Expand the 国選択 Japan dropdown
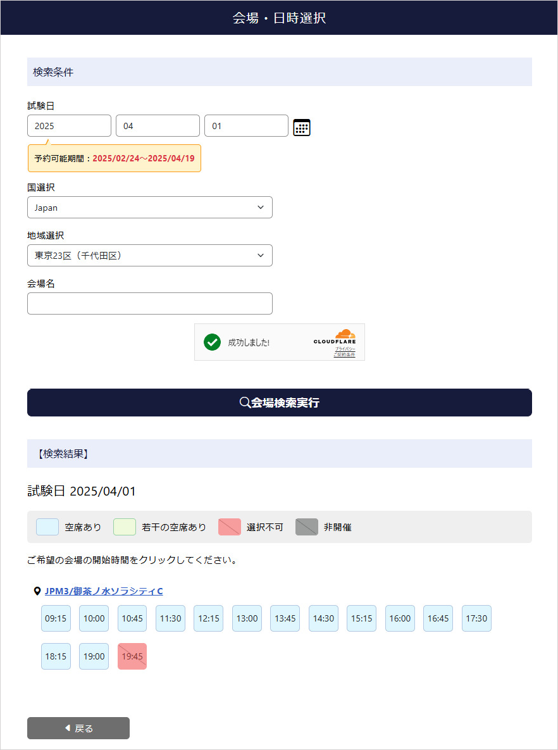558x750 pixels. coord(150,208)
